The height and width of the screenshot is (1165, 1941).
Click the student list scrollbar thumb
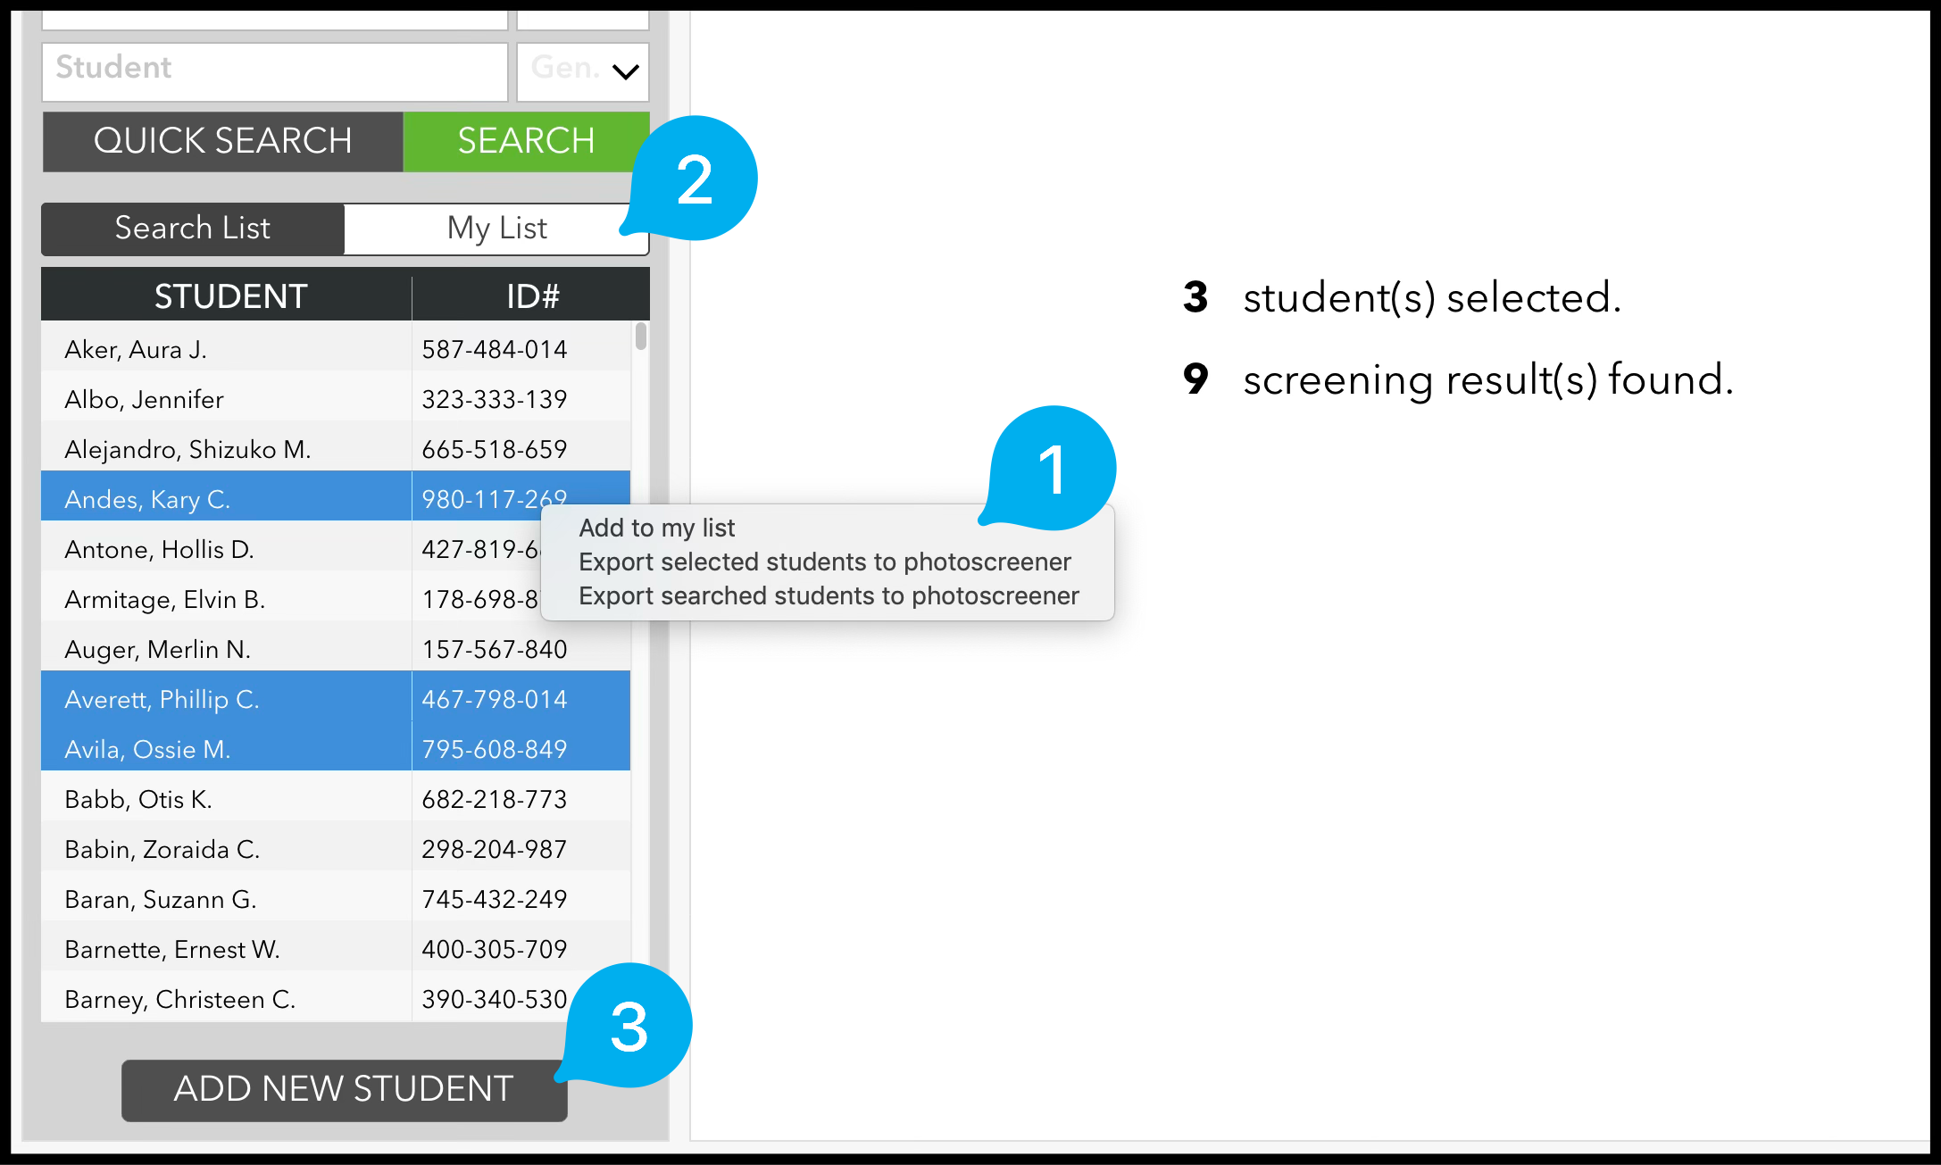point(640,337)
